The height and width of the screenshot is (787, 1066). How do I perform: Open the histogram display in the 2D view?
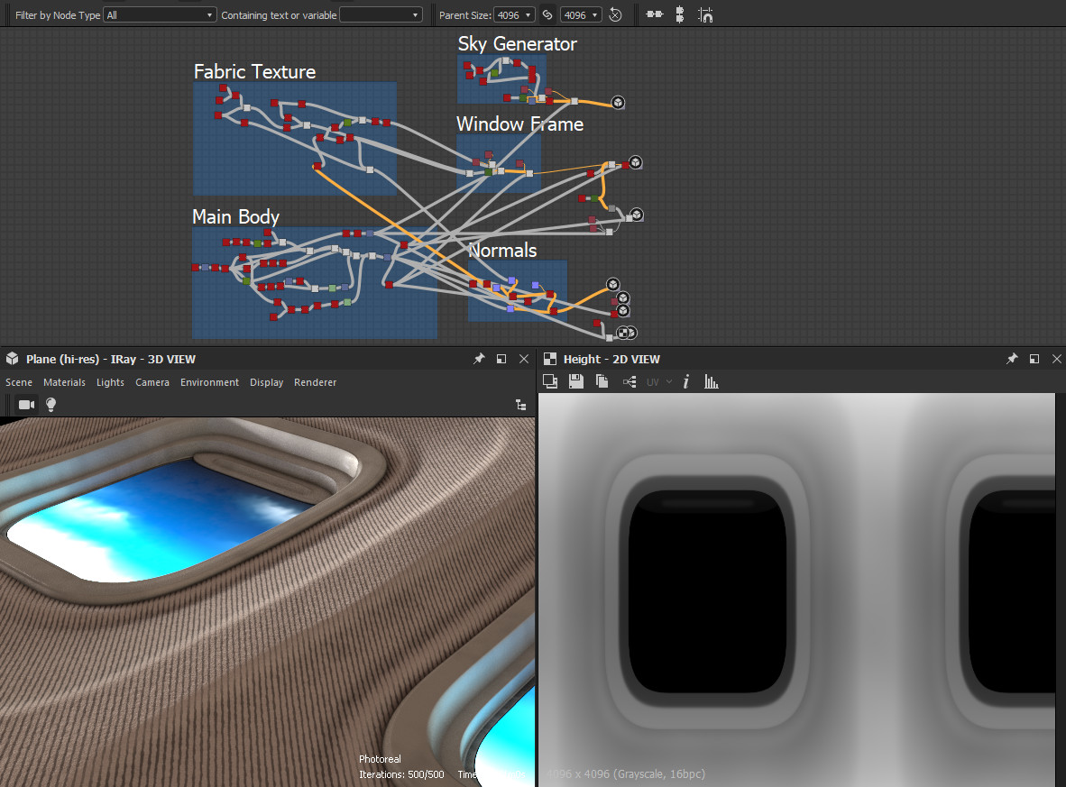pos(711,381)
